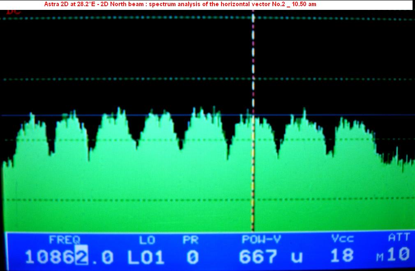Select the M10 attenuation value
The height and width of the screenshot is (271, 415).
[x=394, y=256]
